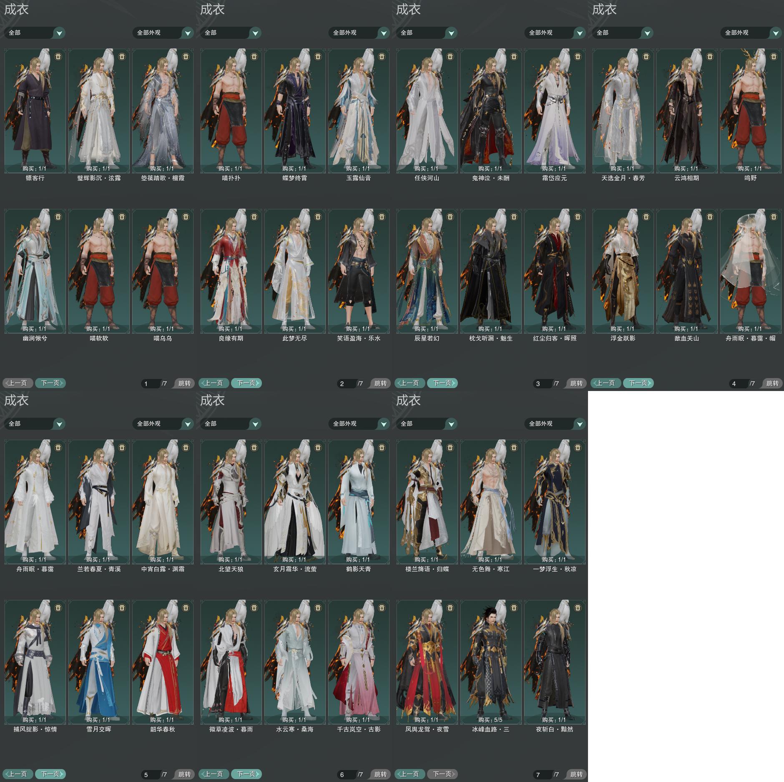The width and height of the screenshot is (784, 782).
Task: Select the 笑语盈海·乐水 outfit thumbnail
Action: tap(359, 271)
